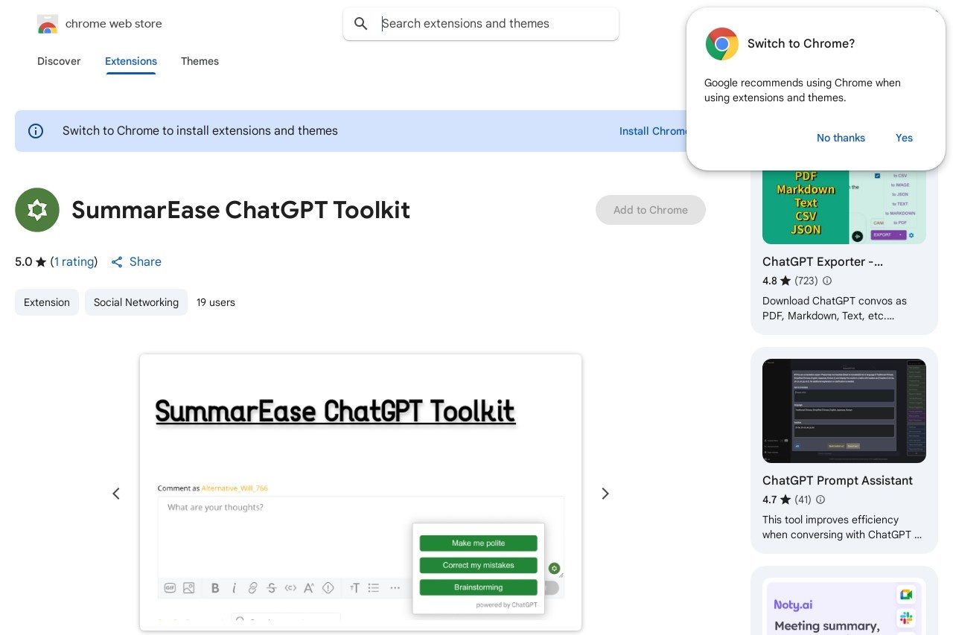Open the Noty.ai extension thumbnail
Screen dimensions: 953x635
(844, 608)
